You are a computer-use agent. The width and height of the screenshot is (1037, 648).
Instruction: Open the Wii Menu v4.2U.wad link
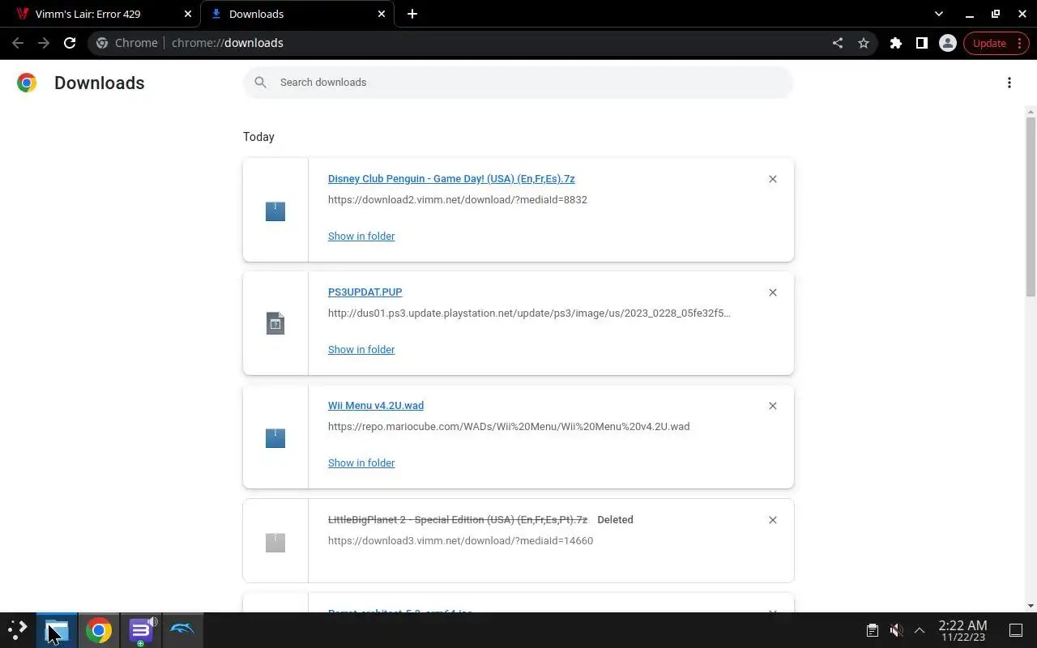coord(376,405)
